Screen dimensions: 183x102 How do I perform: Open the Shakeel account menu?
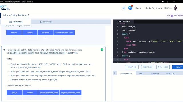(168, 8)
